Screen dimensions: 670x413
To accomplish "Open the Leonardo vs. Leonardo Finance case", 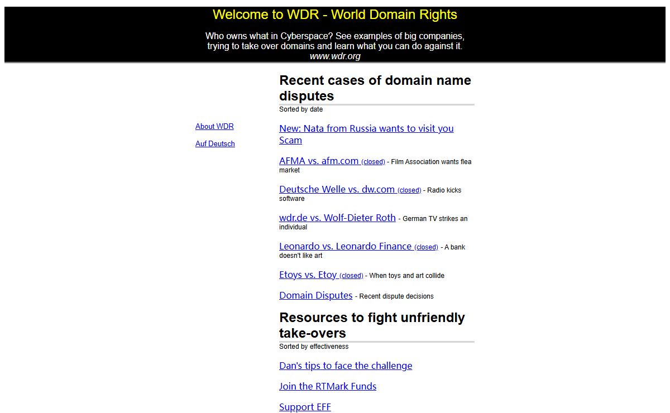I will [358, 246].
